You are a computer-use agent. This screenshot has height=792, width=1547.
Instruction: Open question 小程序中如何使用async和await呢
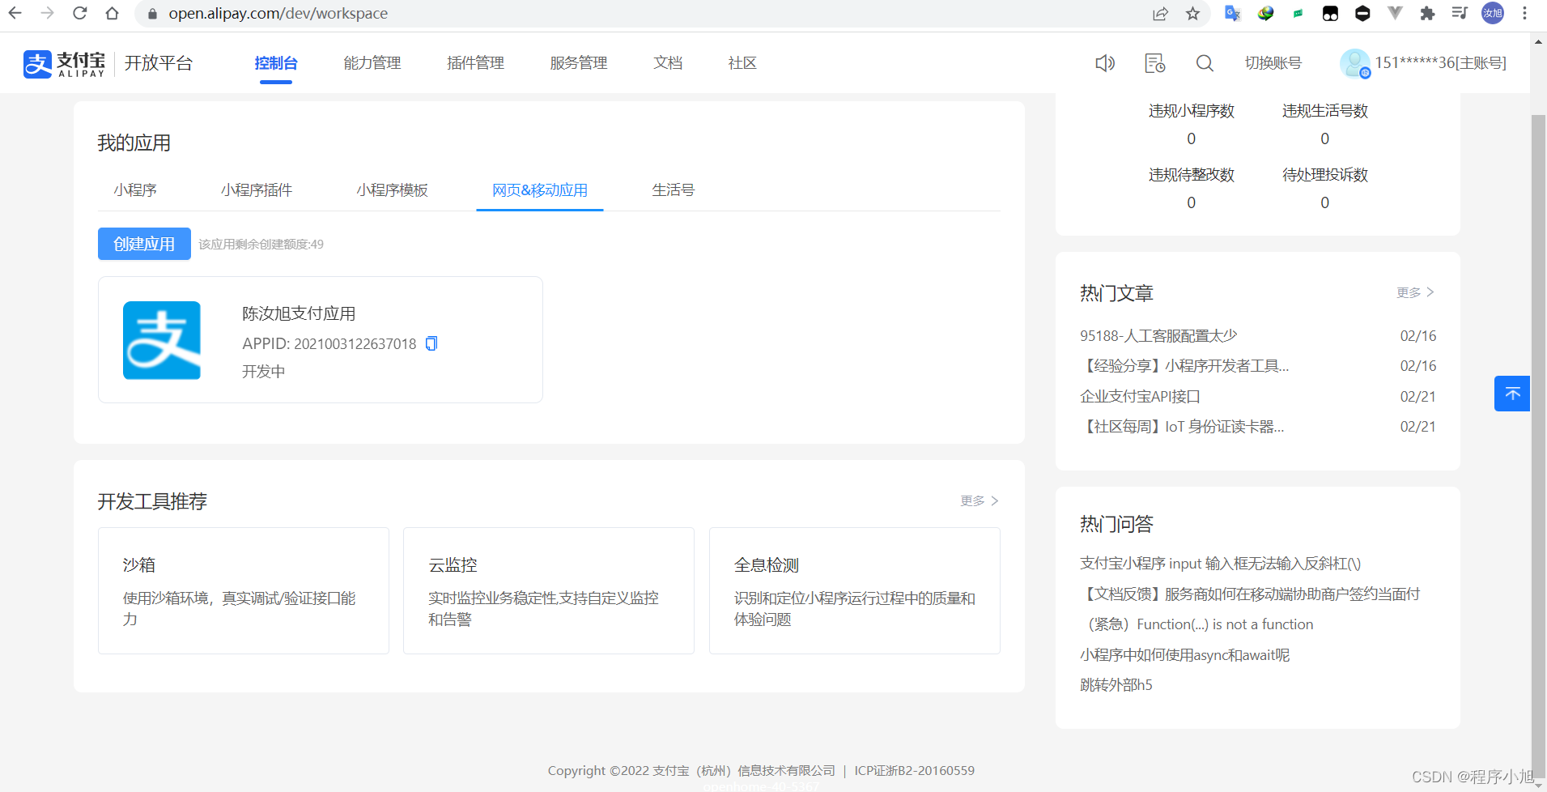[x=1184, y=654]
